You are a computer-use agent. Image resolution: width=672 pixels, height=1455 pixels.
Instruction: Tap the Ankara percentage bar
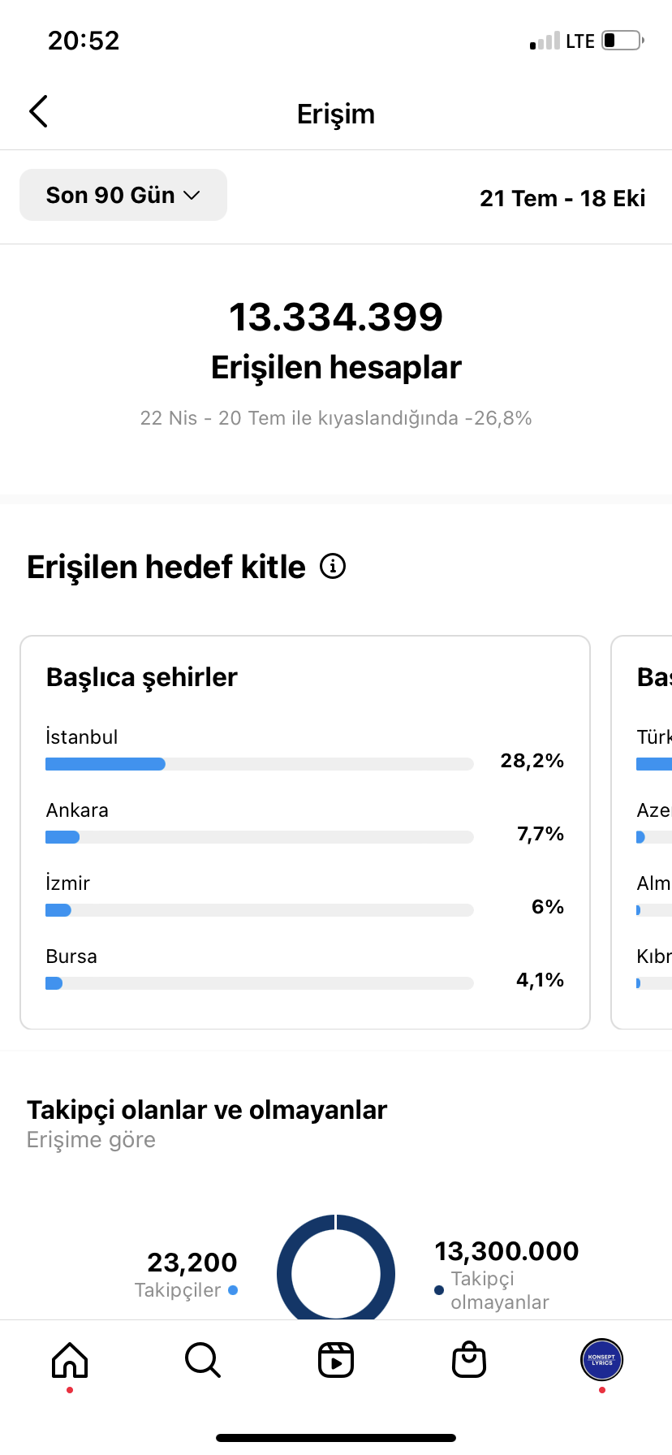pyautogui.click(x=260, y=837)
